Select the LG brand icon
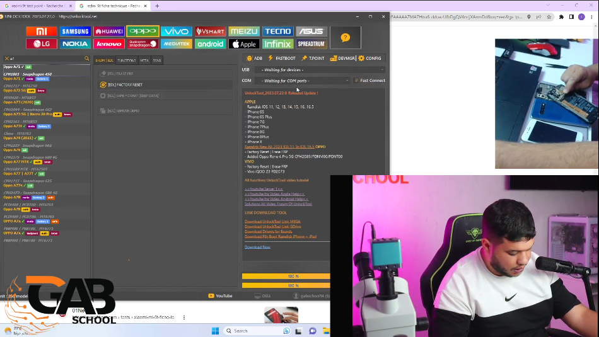Screen dimensions: 599x337 tap(42, 44)
